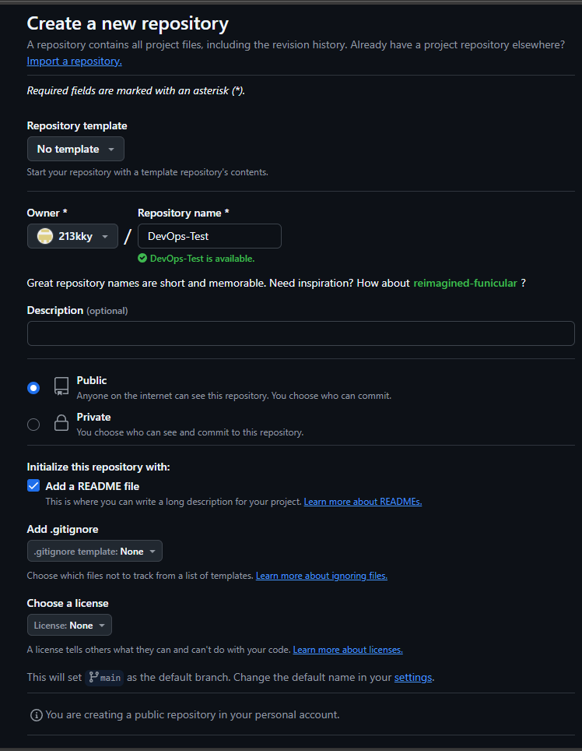582x751 pixels.
Task: Uncheck the Add a README file checkbox
Action: point(33,485)
